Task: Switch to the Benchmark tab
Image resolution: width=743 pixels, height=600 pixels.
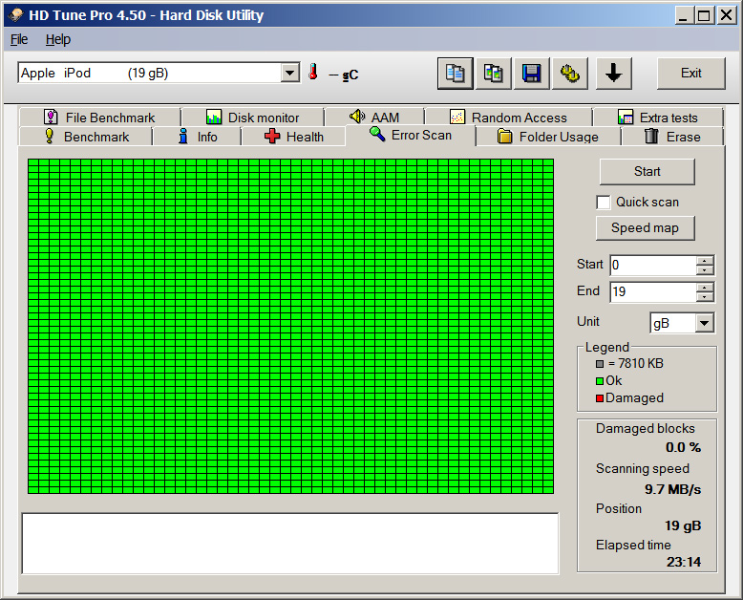Action: coord(86,137)
